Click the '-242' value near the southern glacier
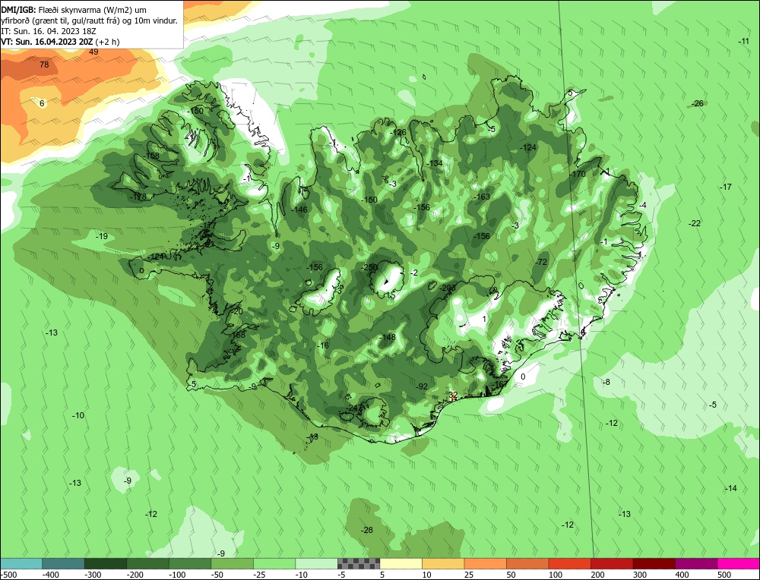Image resolution: width=760 pixels, height=580 pixels. 354,408
